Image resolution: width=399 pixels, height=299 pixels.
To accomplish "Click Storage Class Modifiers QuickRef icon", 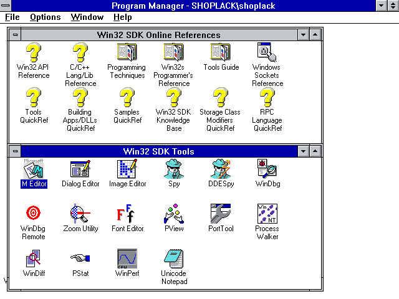I will pyautogui.click(x=221, y=97).
